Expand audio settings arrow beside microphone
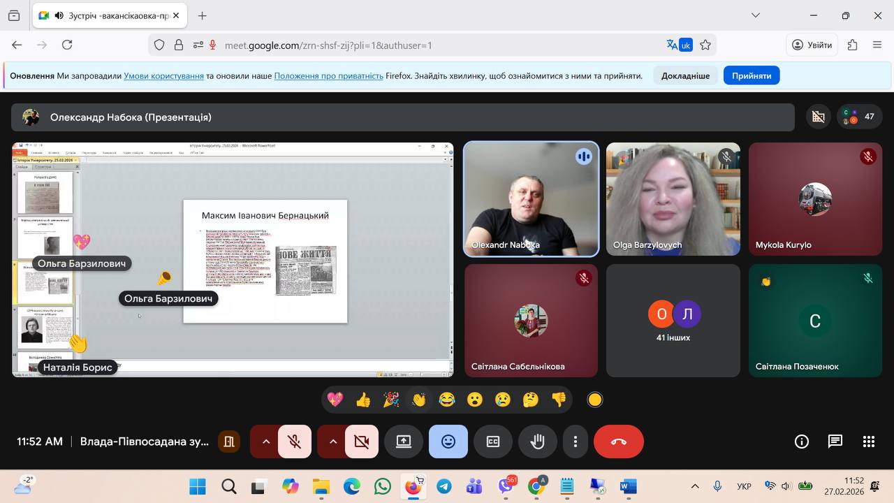Image resolution: width=894 pixels, height=503 pixels. (x=265, y=442)
